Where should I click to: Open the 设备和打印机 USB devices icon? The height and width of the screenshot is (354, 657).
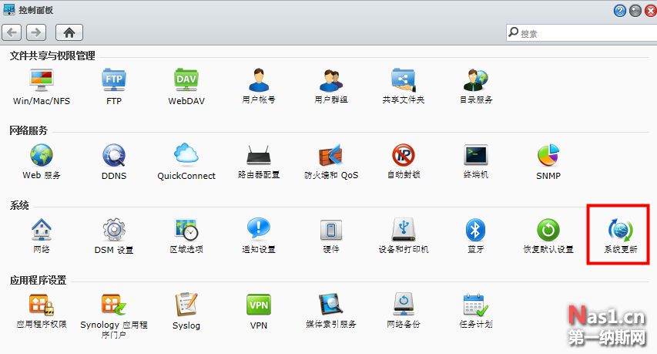[404, 229]
